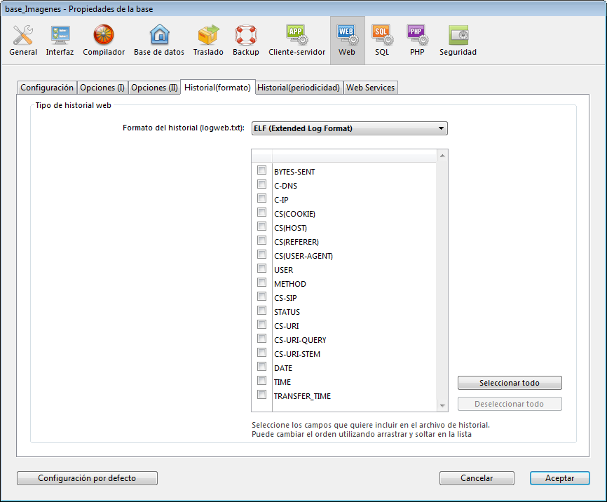This screenshot has height=502, width=607.
Task: Open the Backup settings section
Action: [246, 40]
